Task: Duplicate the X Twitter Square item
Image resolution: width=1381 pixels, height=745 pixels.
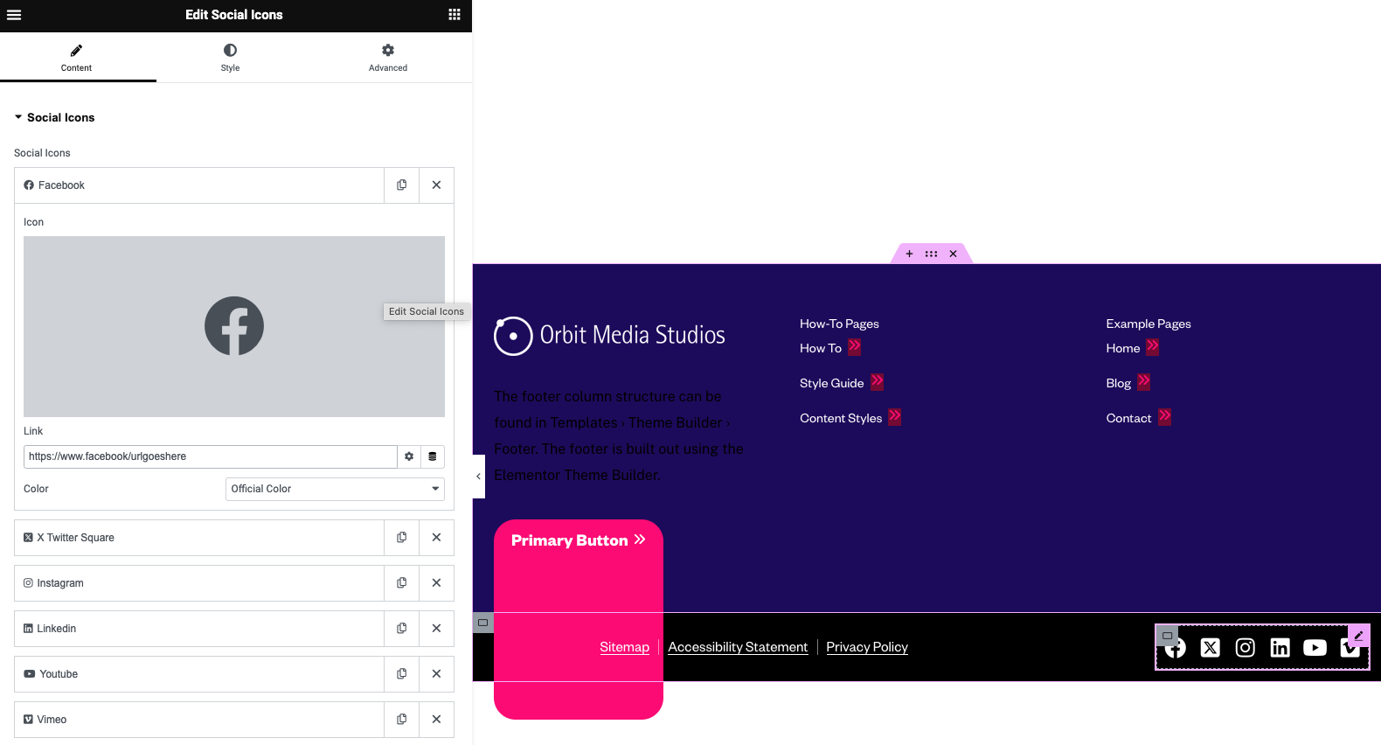Action: click(402, 538)
